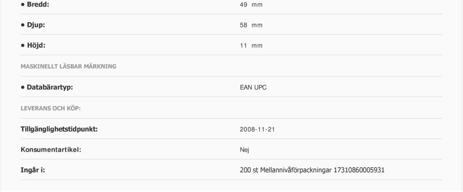
Task: Click the Konsumentartikel label
Action: [51, 150]
